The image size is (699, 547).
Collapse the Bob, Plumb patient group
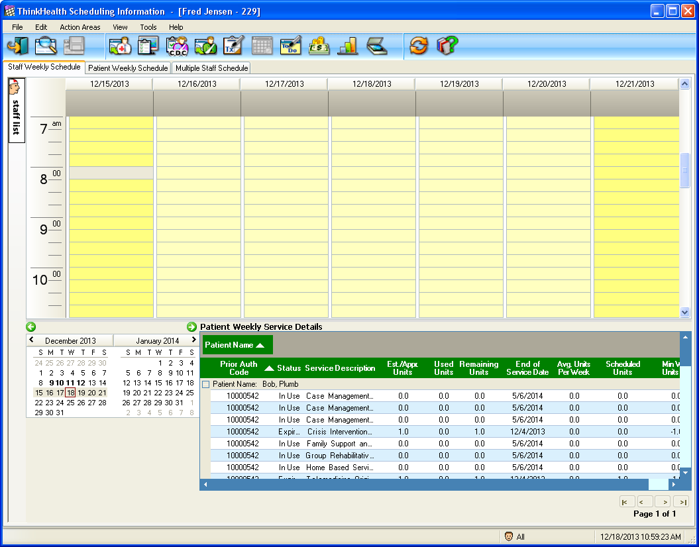point(205,384)
